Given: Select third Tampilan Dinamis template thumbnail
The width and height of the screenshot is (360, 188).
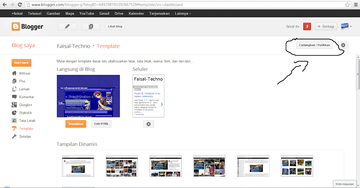Looking at the screenshot, I should point(166,166).
